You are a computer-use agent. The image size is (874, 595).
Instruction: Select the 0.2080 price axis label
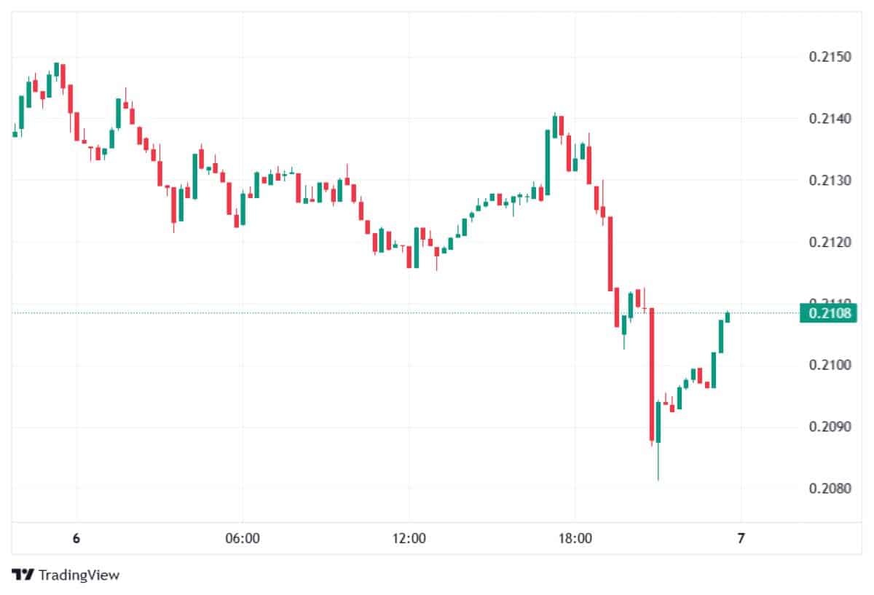click(x=827, y=488)
